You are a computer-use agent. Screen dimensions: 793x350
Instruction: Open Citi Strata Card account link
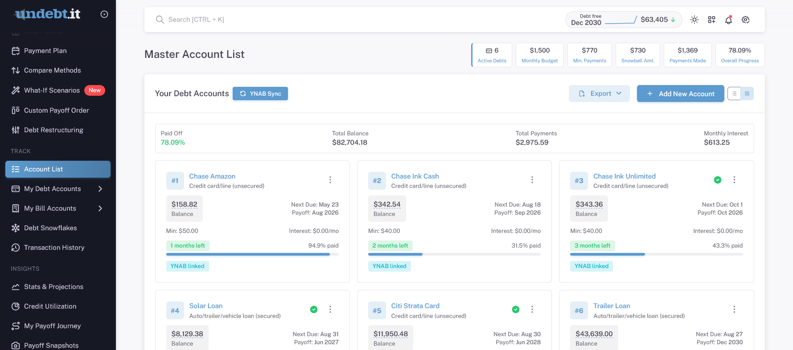(x=415, y=306)
